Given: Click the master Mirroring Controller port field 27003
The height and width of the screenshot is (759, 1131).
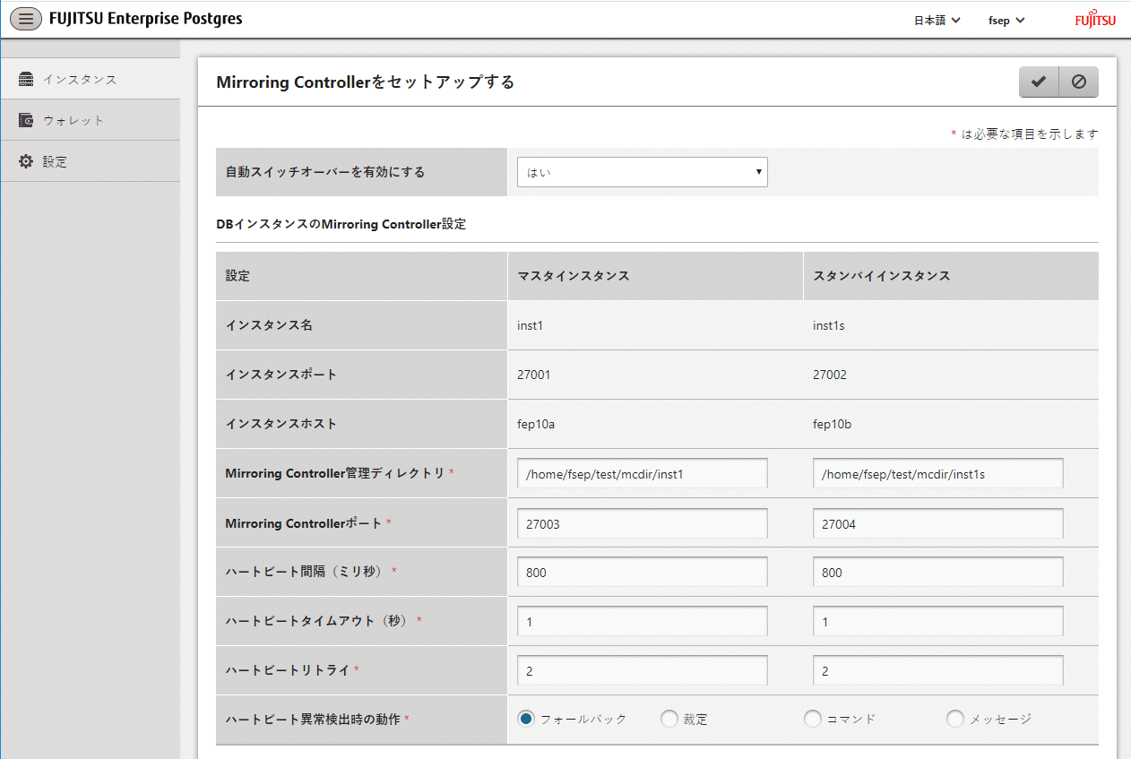Looking at the screenshot, I should coord(642,523).
